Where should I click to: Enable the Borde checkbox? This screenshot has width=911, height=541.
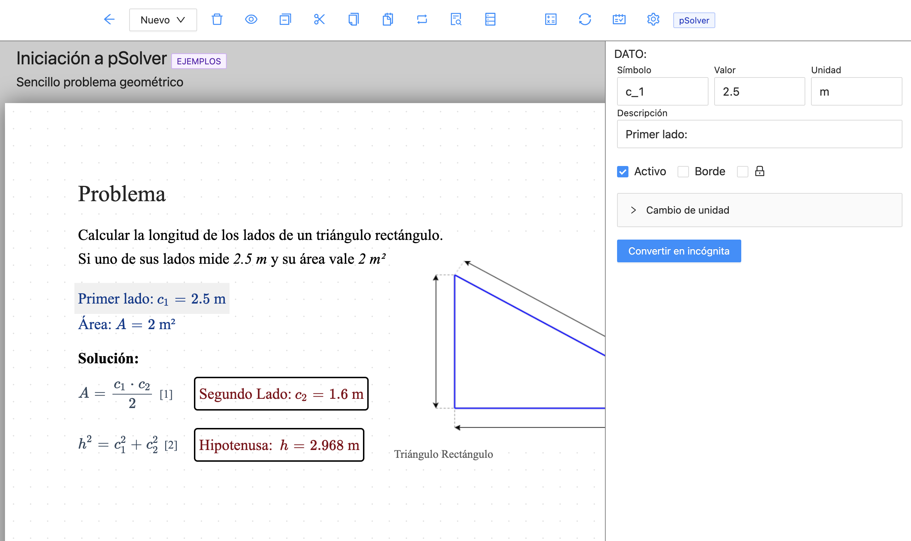point(683,171)
